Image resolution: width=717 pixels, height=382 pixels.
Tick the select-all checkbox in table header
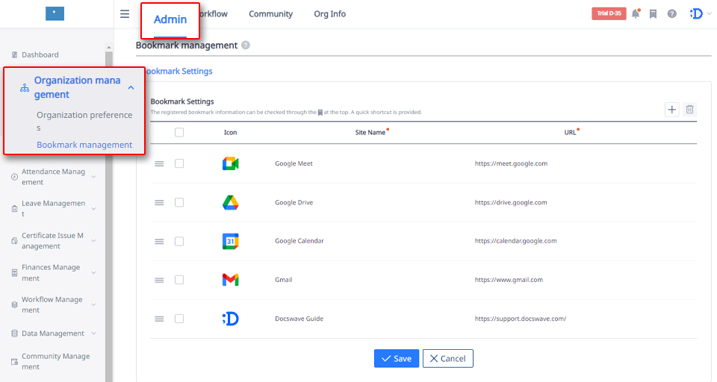[x=179, y=133]
